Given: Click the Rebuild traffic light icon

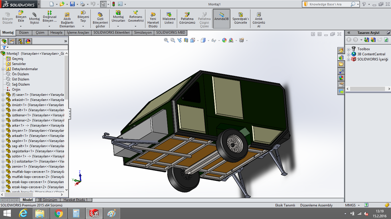Looking at the screenshot, I should pos(113,4).
